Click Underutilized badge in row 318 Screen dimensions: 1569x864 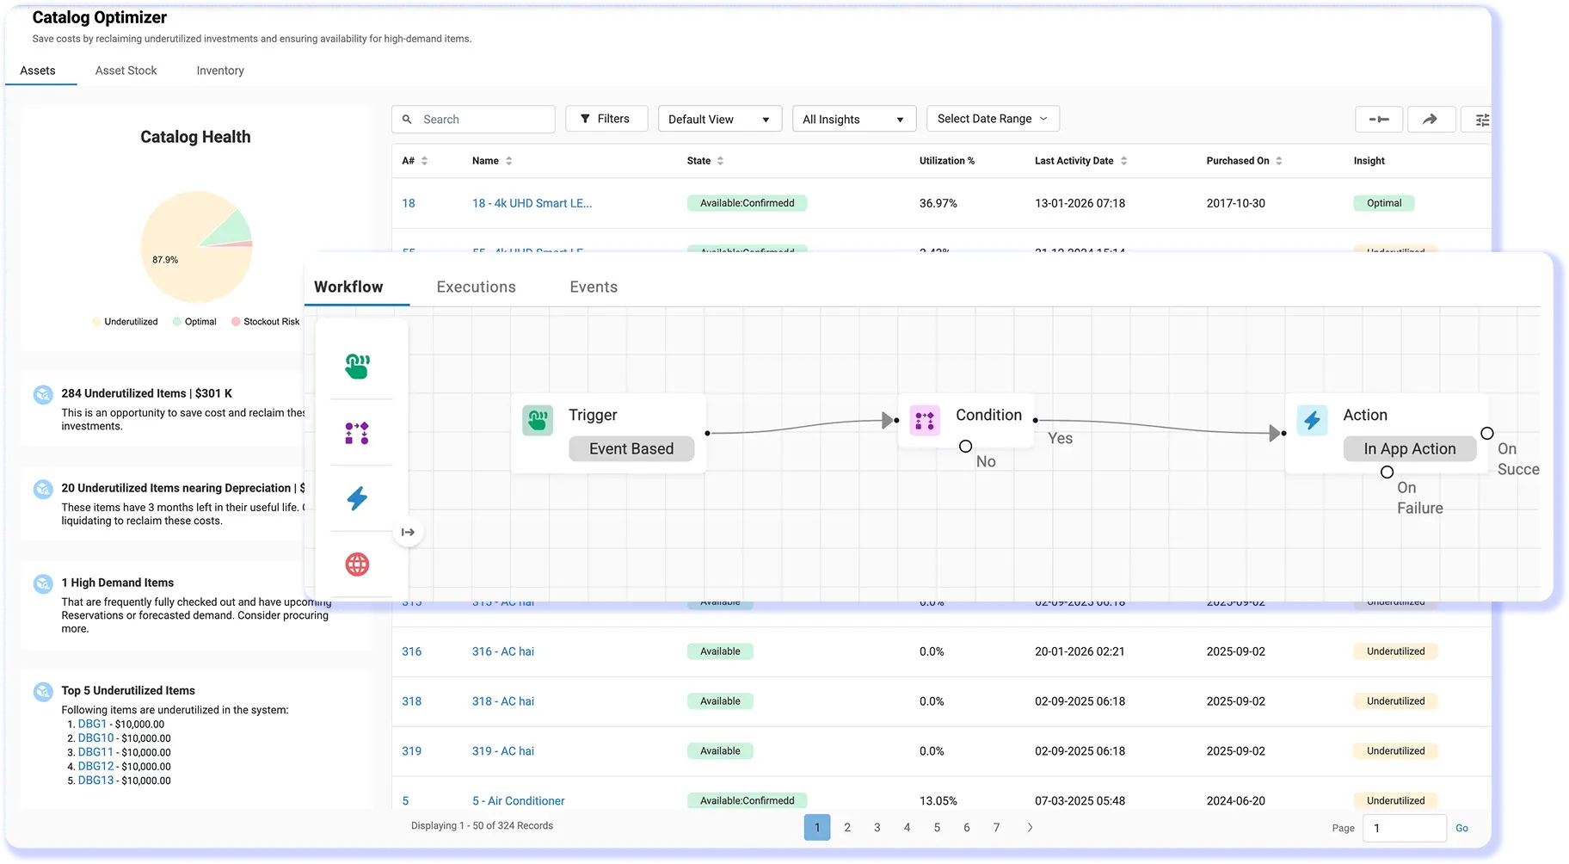click(1395, 701)
